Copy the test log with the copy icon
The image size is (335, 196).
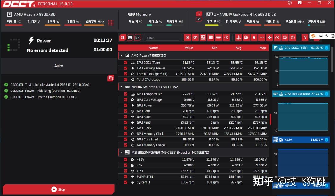(x=111, y=78)
